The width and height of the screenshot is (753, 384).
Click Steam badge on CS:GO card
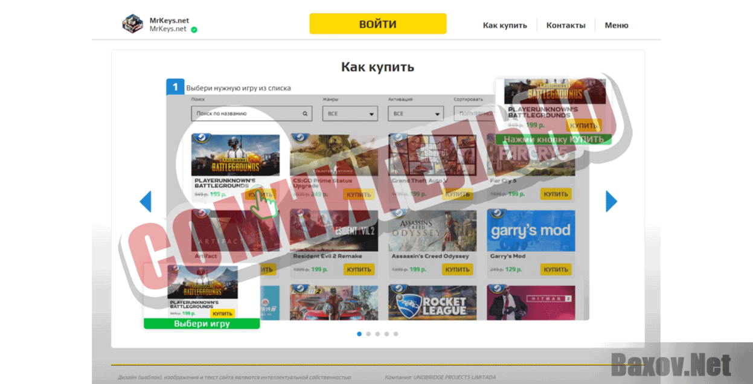tap(301, 138)
